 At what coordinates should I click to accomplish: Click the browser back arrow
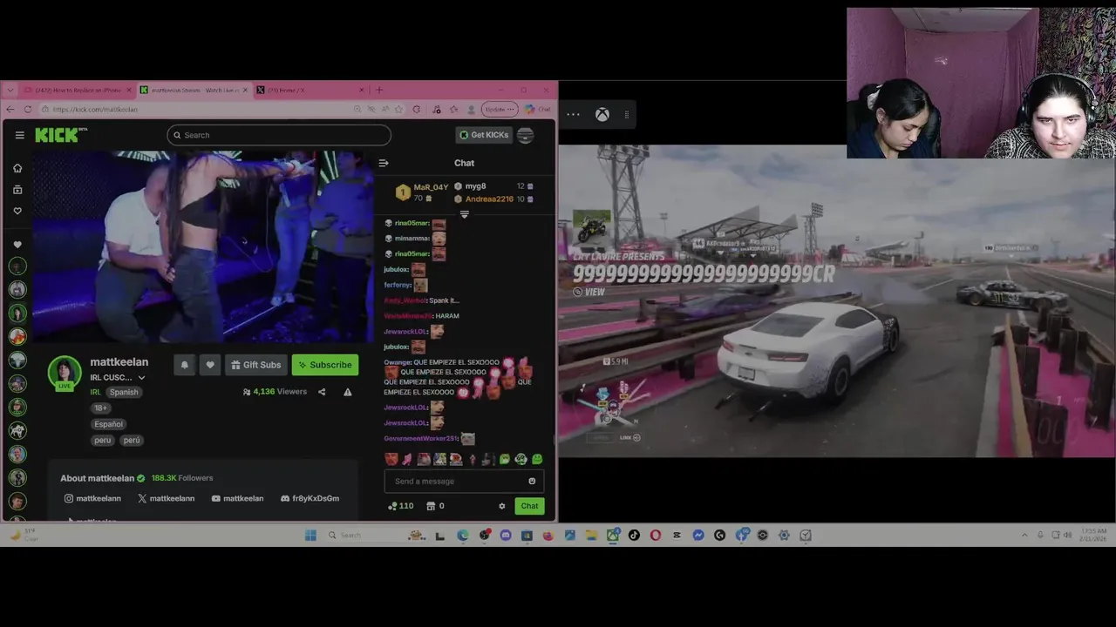coord(10,109)
